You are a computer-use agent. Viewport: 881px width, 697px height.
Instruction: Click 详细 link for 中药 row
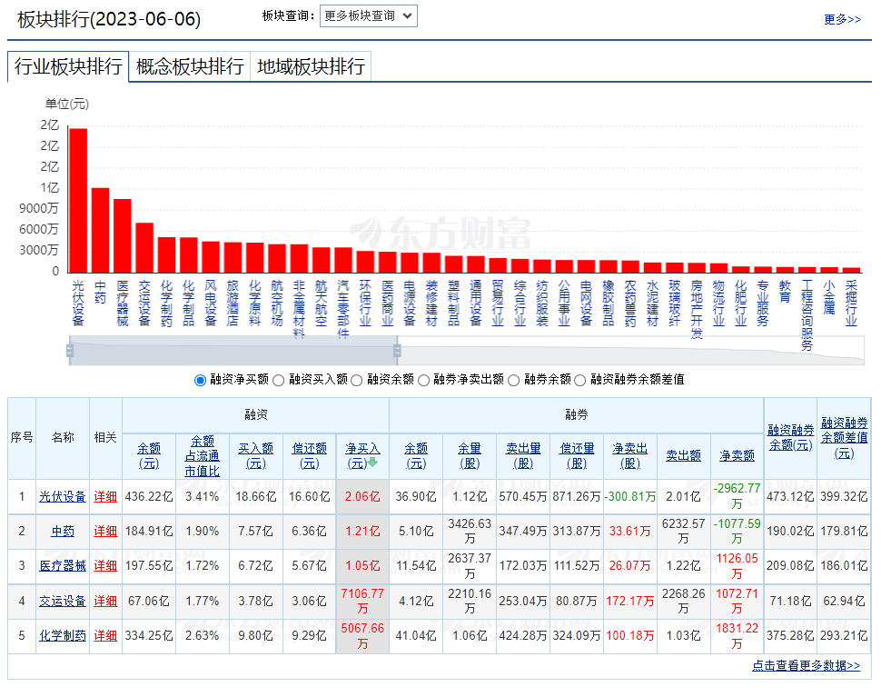tap(105, 532)
